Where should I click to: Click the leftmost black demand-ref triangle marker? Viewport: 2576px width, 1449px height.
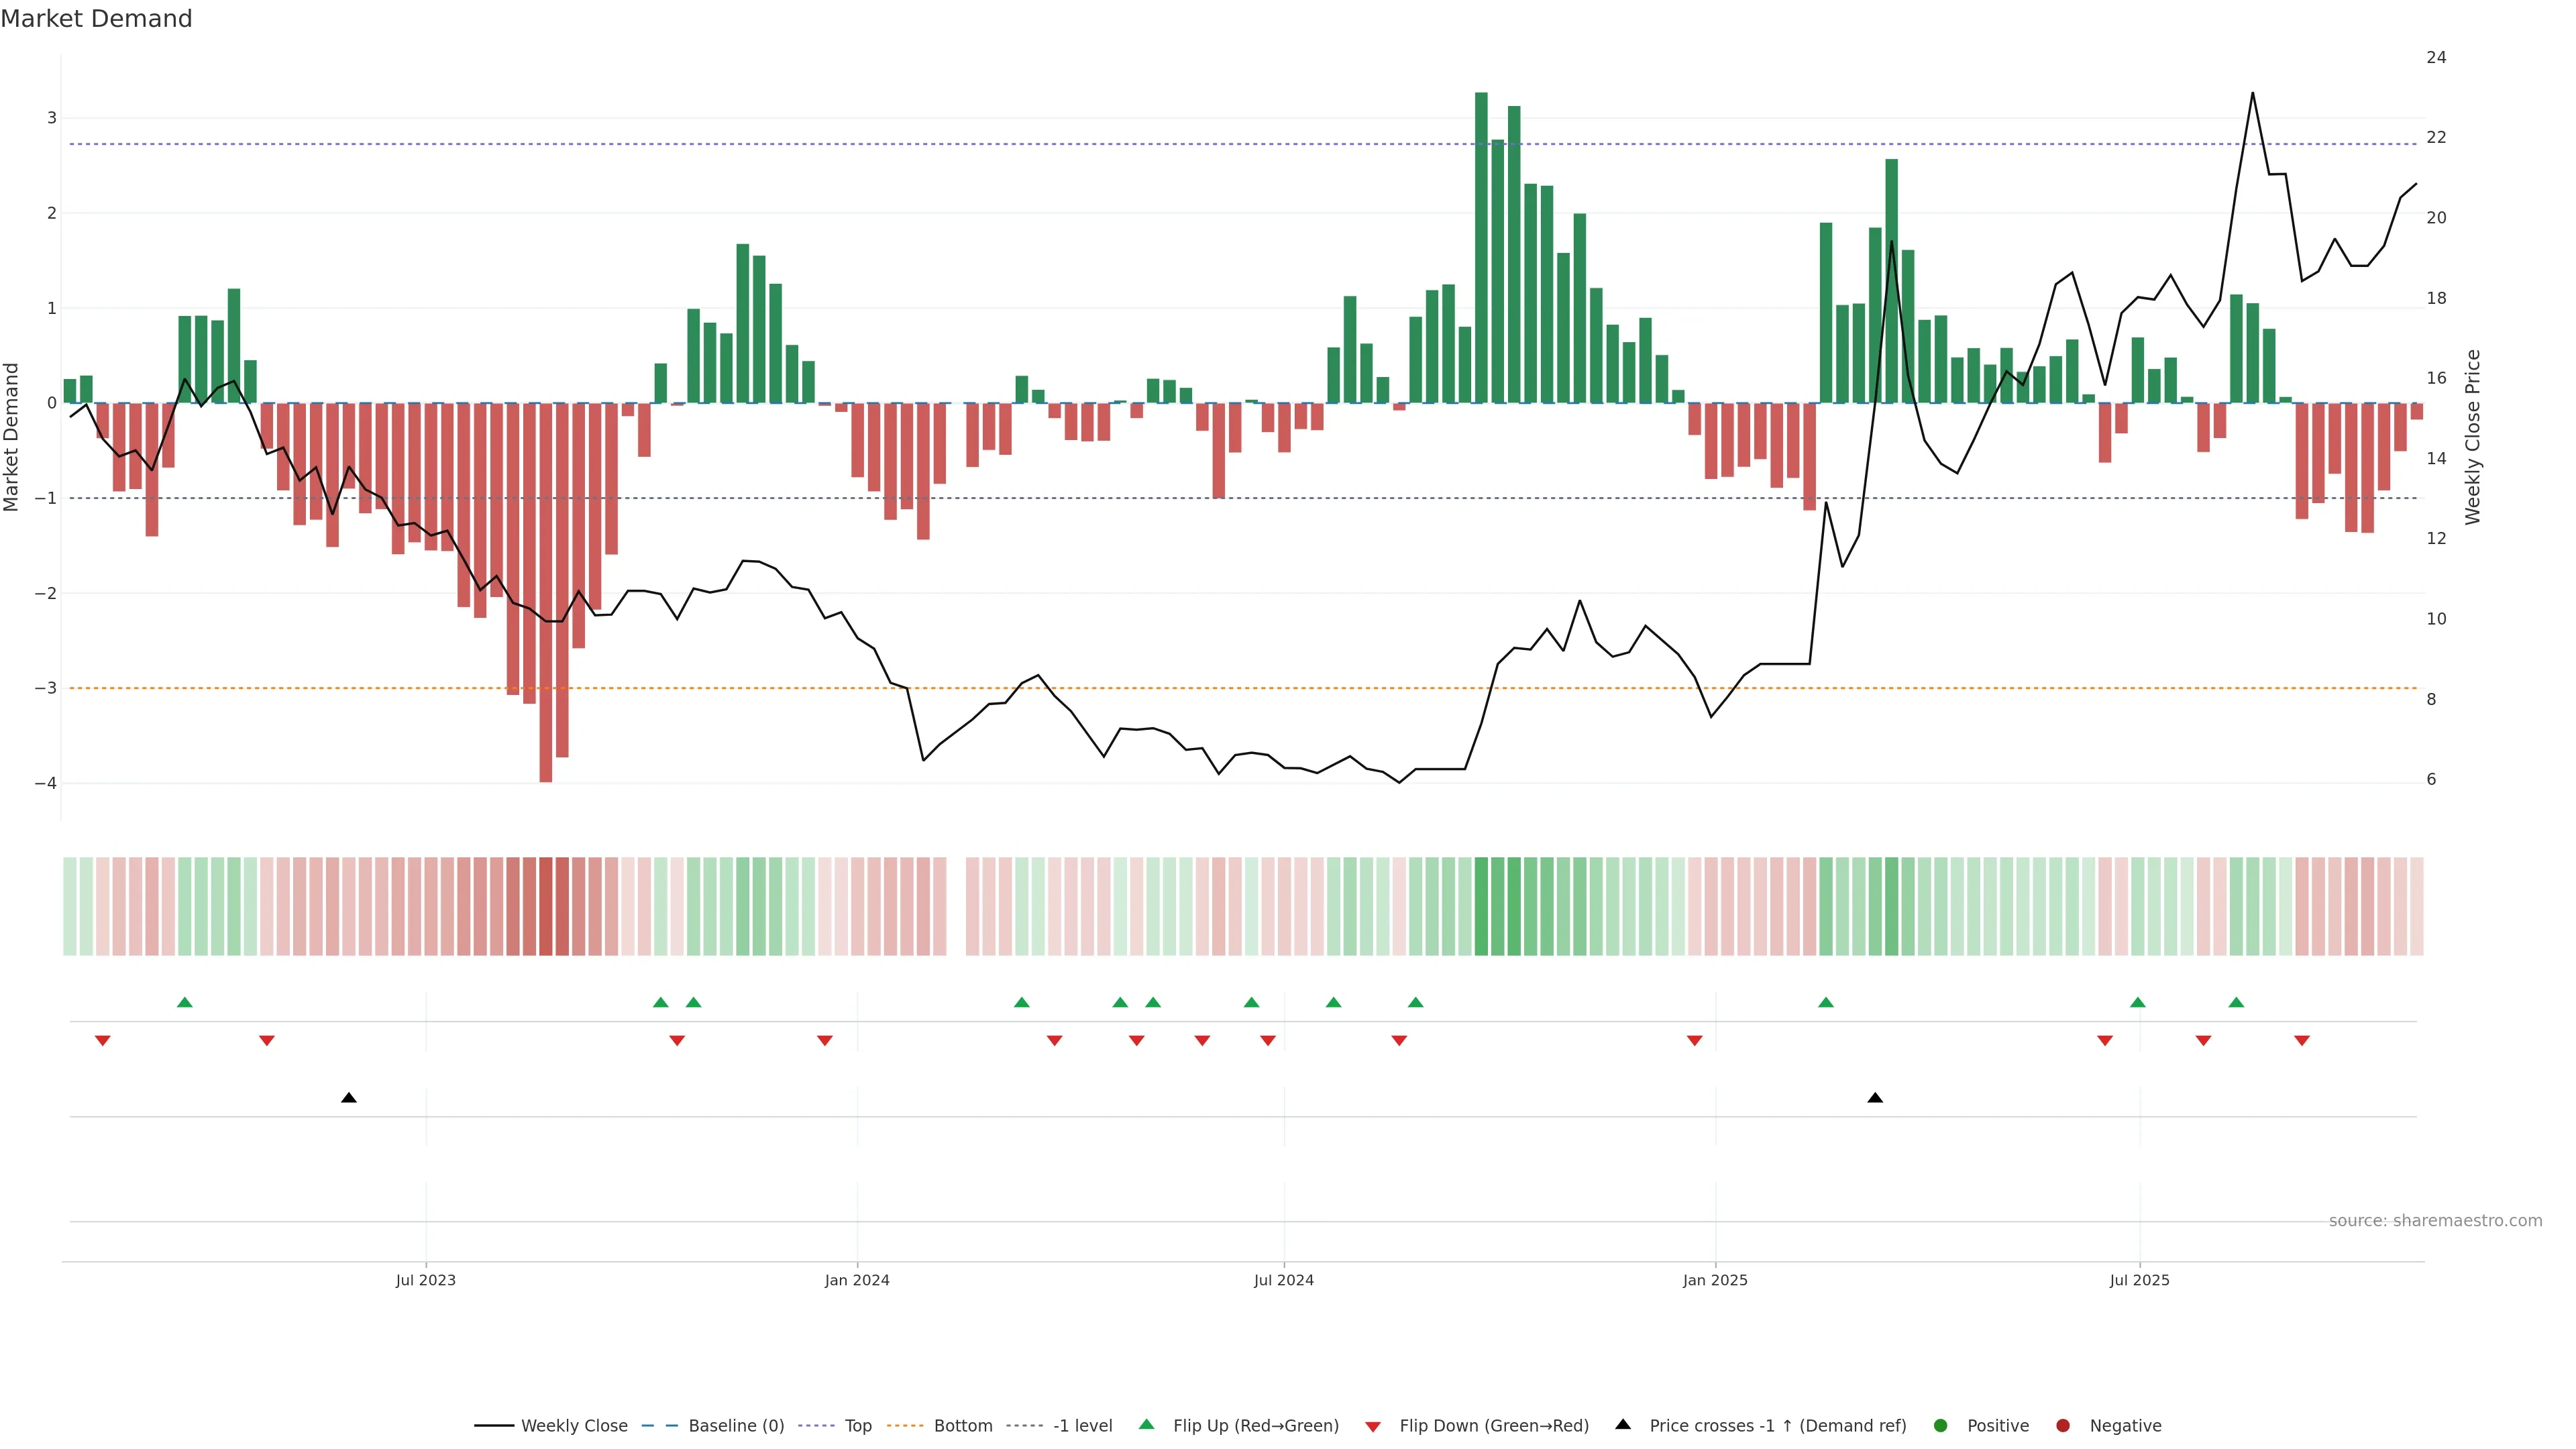pos(348,1098)
